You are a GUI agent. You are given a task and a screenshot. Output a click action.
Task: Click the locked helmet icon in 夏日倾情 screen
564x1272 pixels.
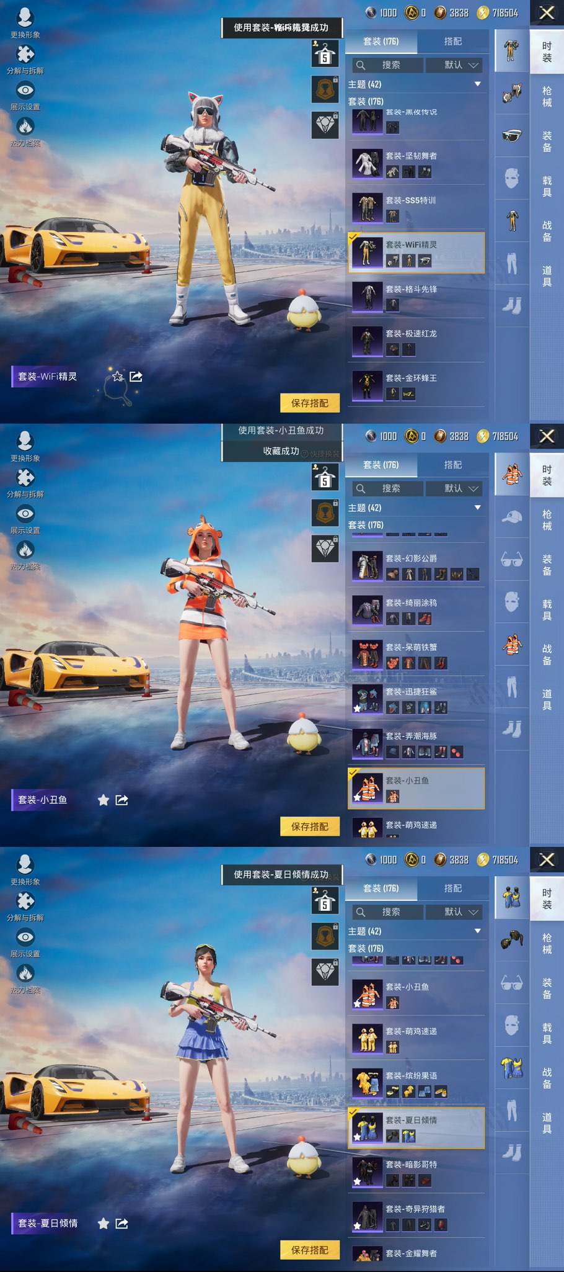pyautogui.click(x=325, y=936)
